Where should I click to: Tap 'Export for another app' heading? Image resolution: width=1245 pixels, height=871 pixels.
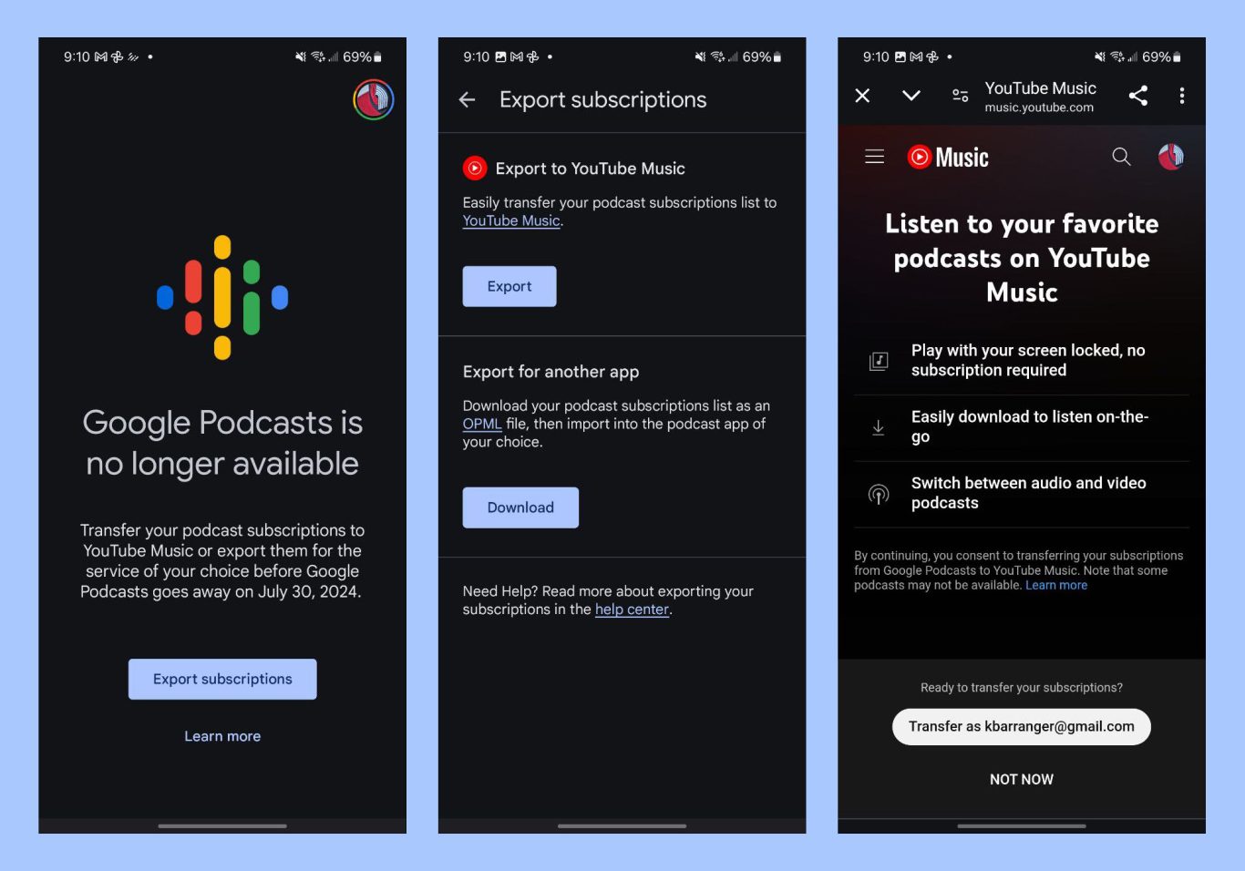551,372
